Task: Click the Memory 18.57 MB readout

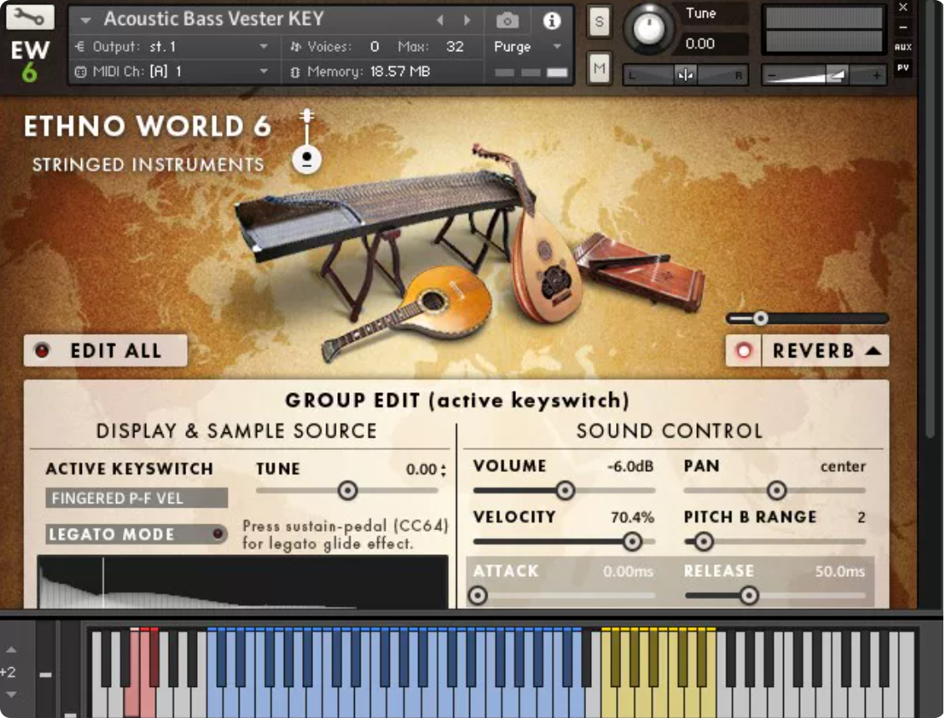Action: point(361,71)
